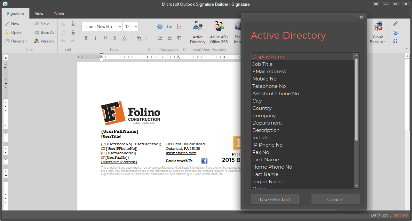Screen dimensions: 412x221
Task: Close the Active Directory dialog
Action: pyautogui.click(x=361, y=18)
